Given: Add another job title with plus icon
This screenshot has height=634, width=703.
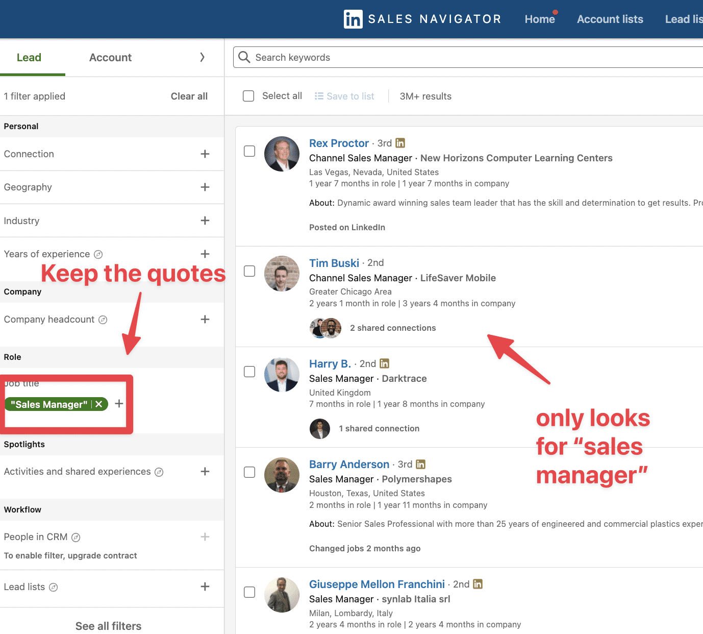Looking at the screenshot, I should click(x=119, y=404).
